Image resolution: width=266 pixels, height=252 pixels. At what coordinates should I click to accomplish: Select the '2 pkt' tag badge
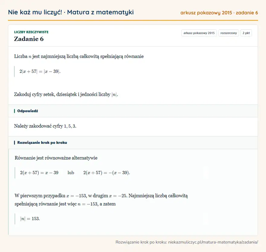(x=246, y=33)
